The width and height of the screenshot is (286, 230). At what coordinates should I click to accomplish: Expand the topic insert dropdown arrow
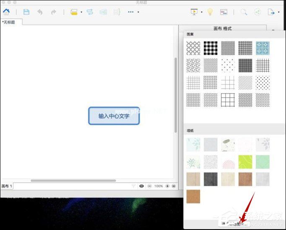[81, 12]
